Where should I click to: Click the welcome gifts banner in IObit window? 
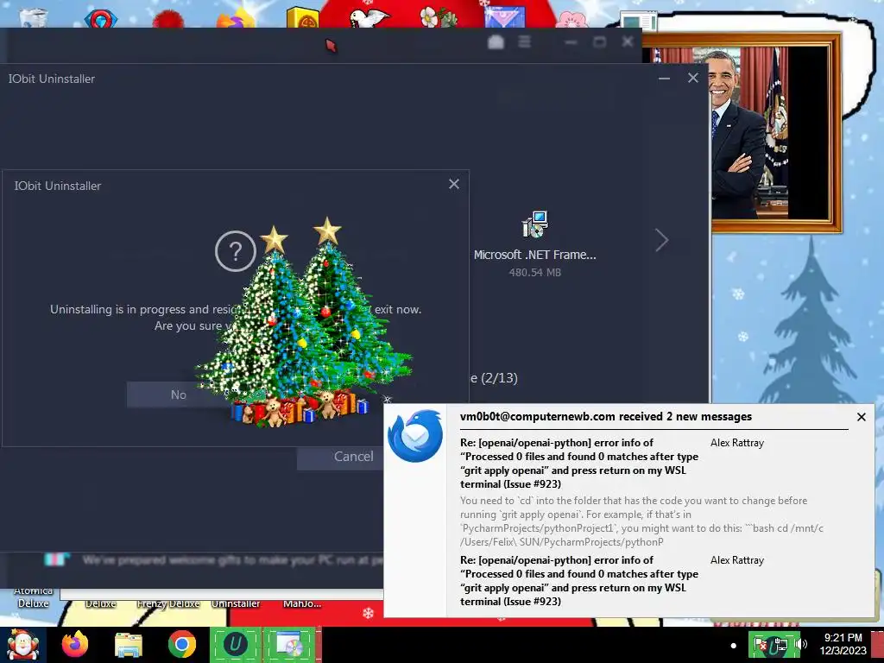point(214,559)
